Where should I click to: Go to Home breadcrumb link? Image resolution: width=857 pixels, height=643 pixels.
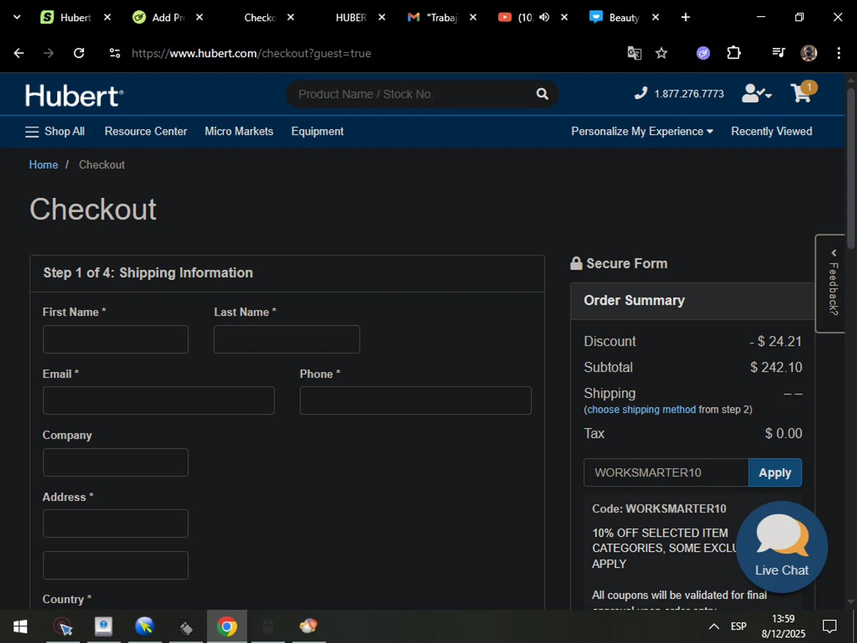click(x=43, y=165)
